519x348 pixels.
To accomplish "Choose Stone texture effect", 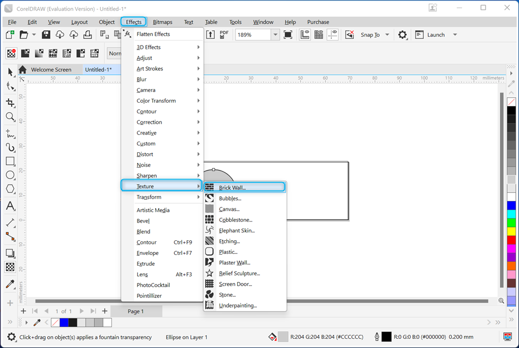I will click(x=245, y=295).
